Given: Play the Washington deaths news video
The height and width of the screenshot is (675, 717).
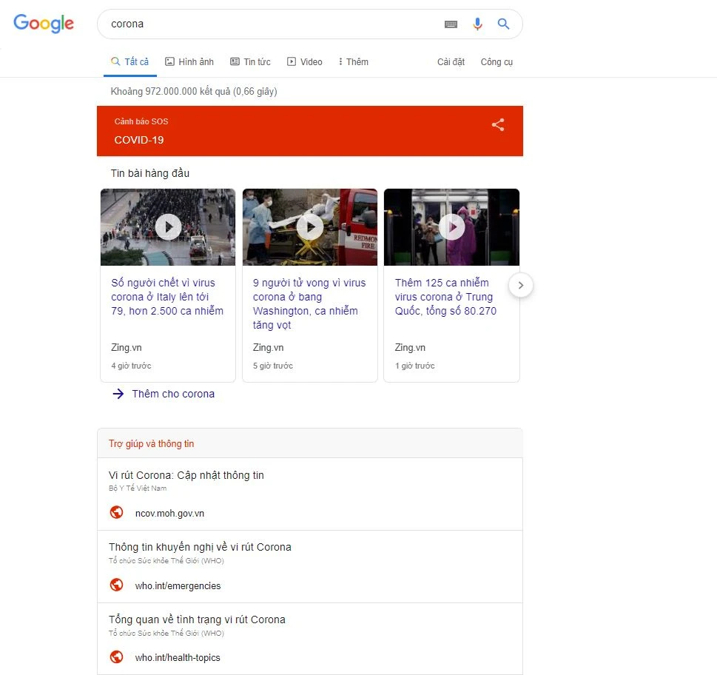Looking at the screenshot, I should (x=310, y=226).
